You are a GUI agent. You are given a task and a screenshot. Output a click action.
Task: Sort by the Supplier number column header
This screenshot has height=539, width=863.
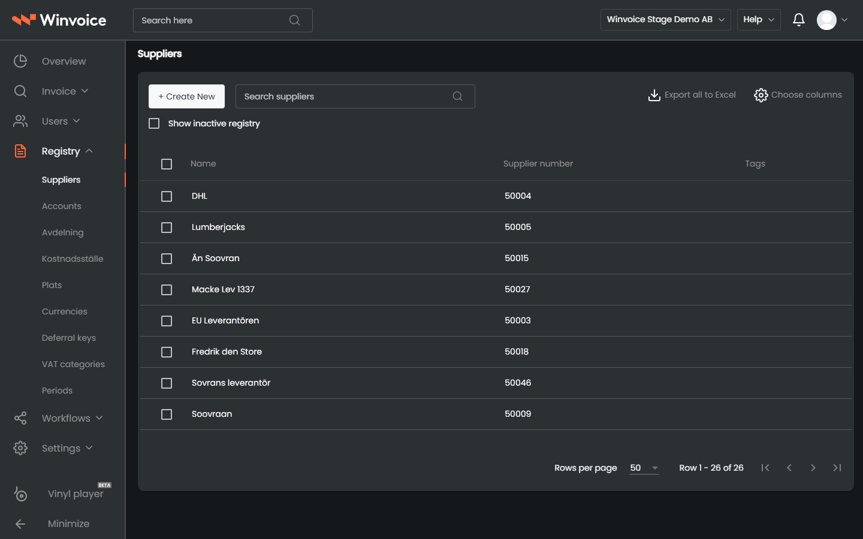(538, 163)
